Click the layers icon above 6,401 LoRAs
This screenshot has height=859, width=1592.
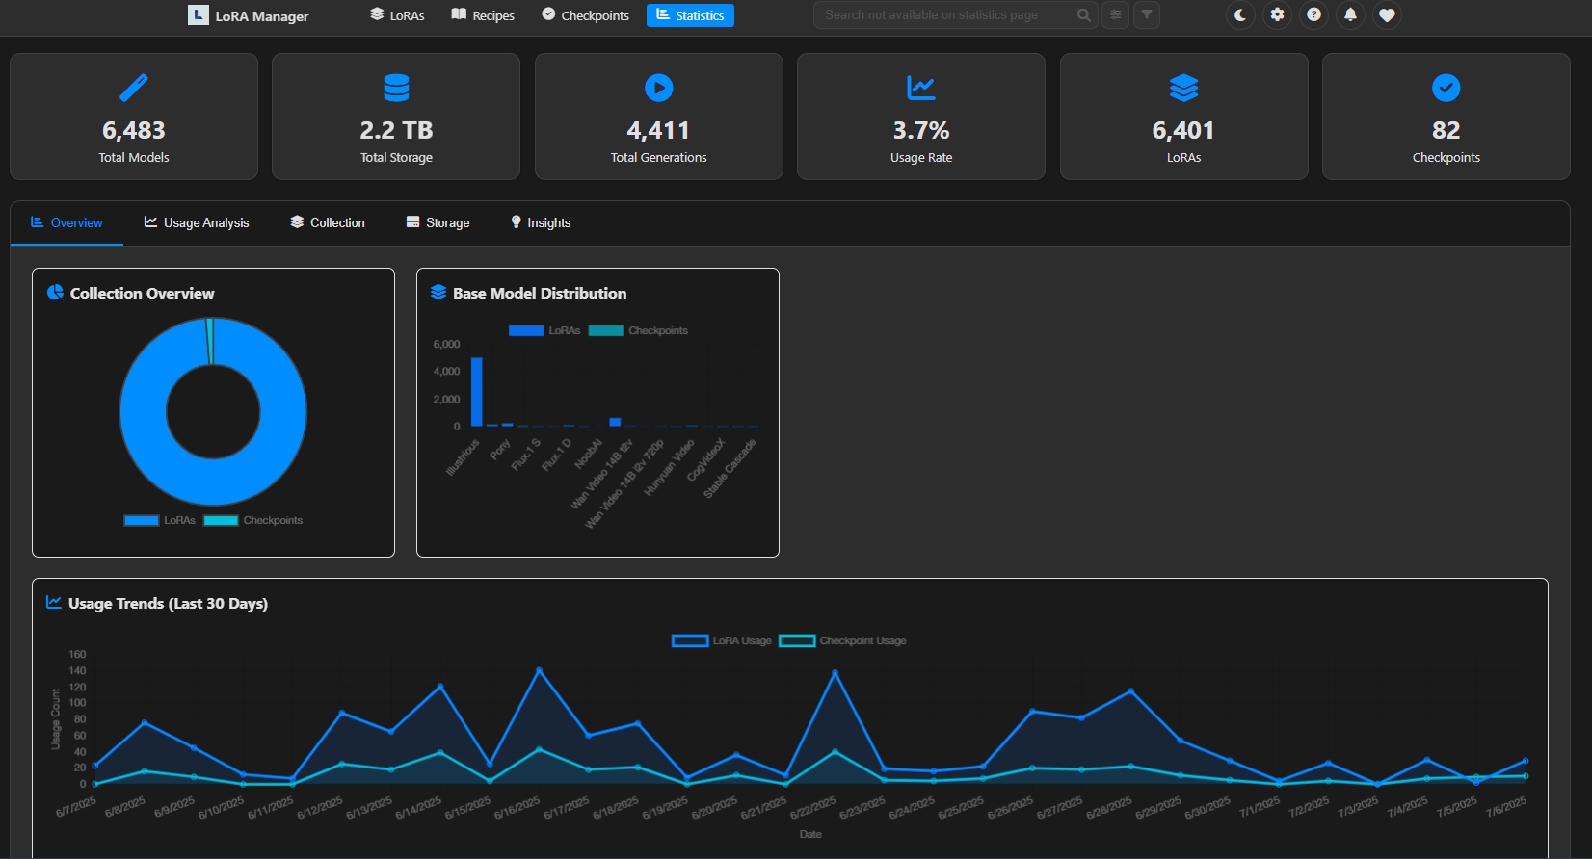tap(1183, 88)
